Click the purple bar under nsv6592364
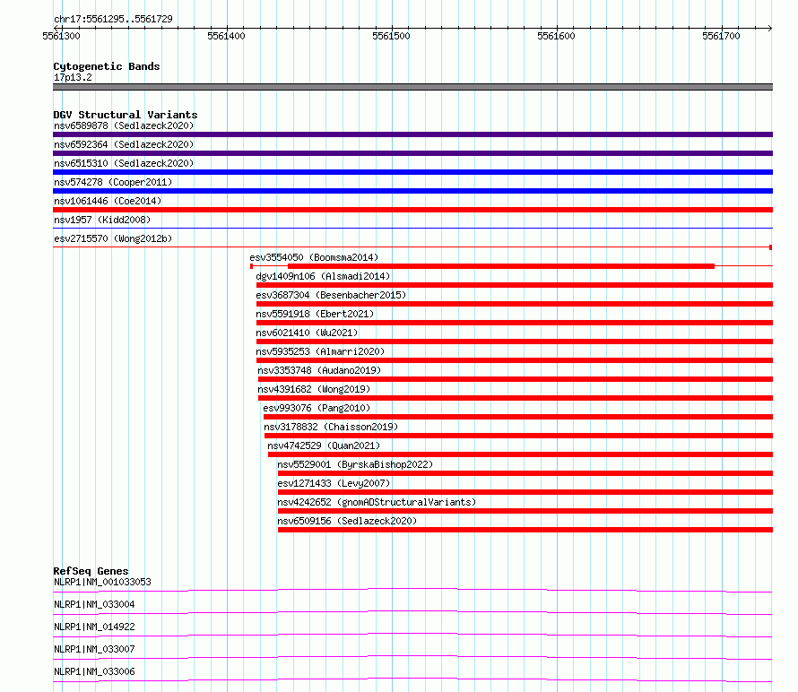The image size is (798, 692). pos(412,153)
